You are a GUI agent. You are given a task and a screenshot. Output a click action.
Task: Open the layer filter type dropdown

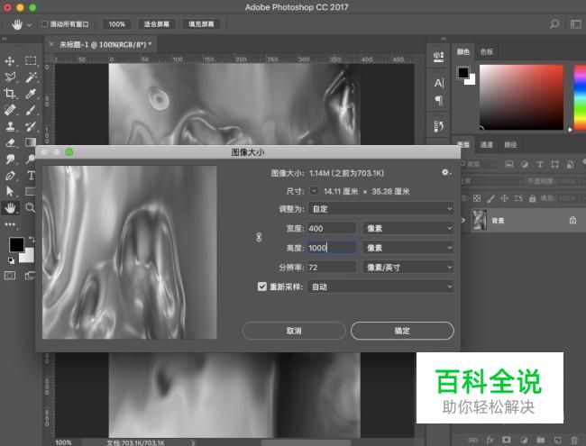point(480,164)
